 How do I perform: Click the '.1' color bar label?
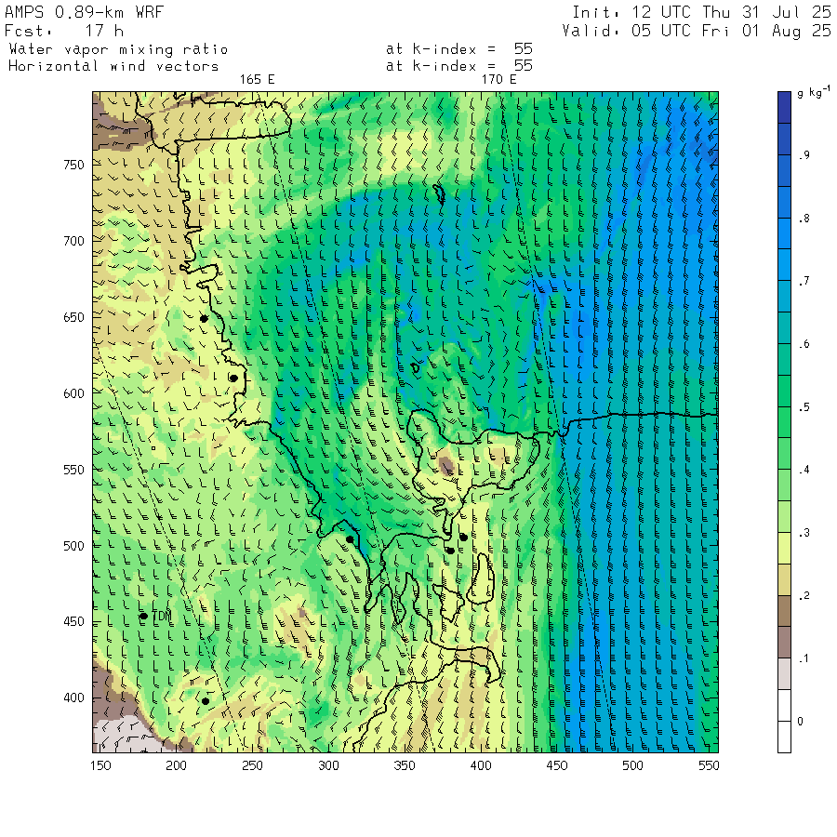(804, 659)
